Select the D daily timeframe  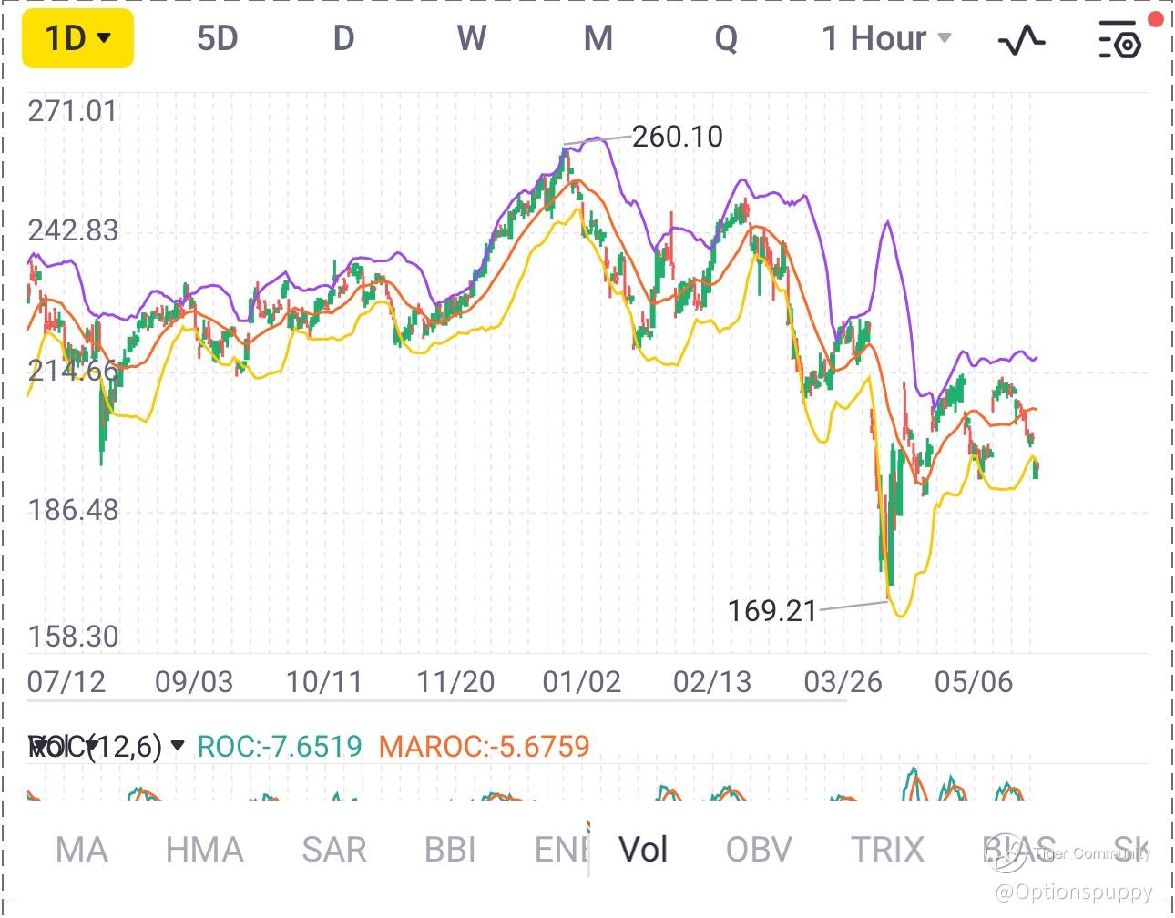tap(343, 38)
